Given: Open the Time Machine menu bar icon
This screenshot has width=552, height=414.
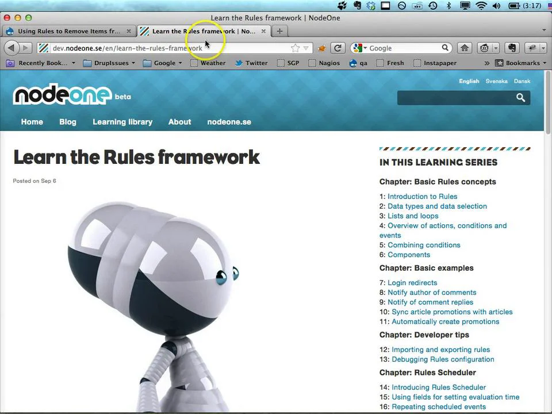Looking at the screenshot, I should [432, 6].
